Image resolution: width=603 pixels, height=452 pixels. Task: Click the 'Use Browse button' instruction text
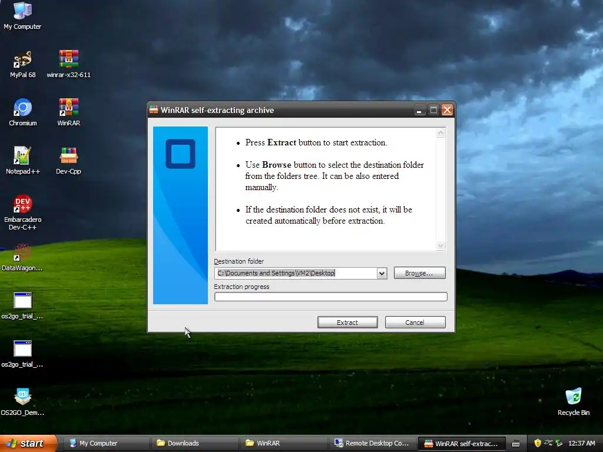(x=334, y=176)
